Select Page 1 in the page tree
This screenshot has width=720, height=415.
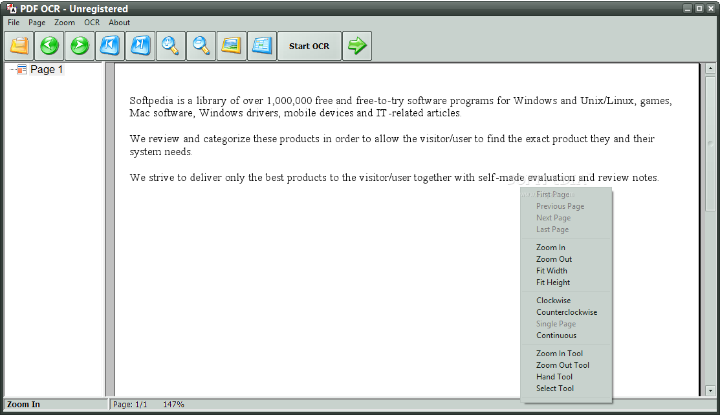(47, 69)
